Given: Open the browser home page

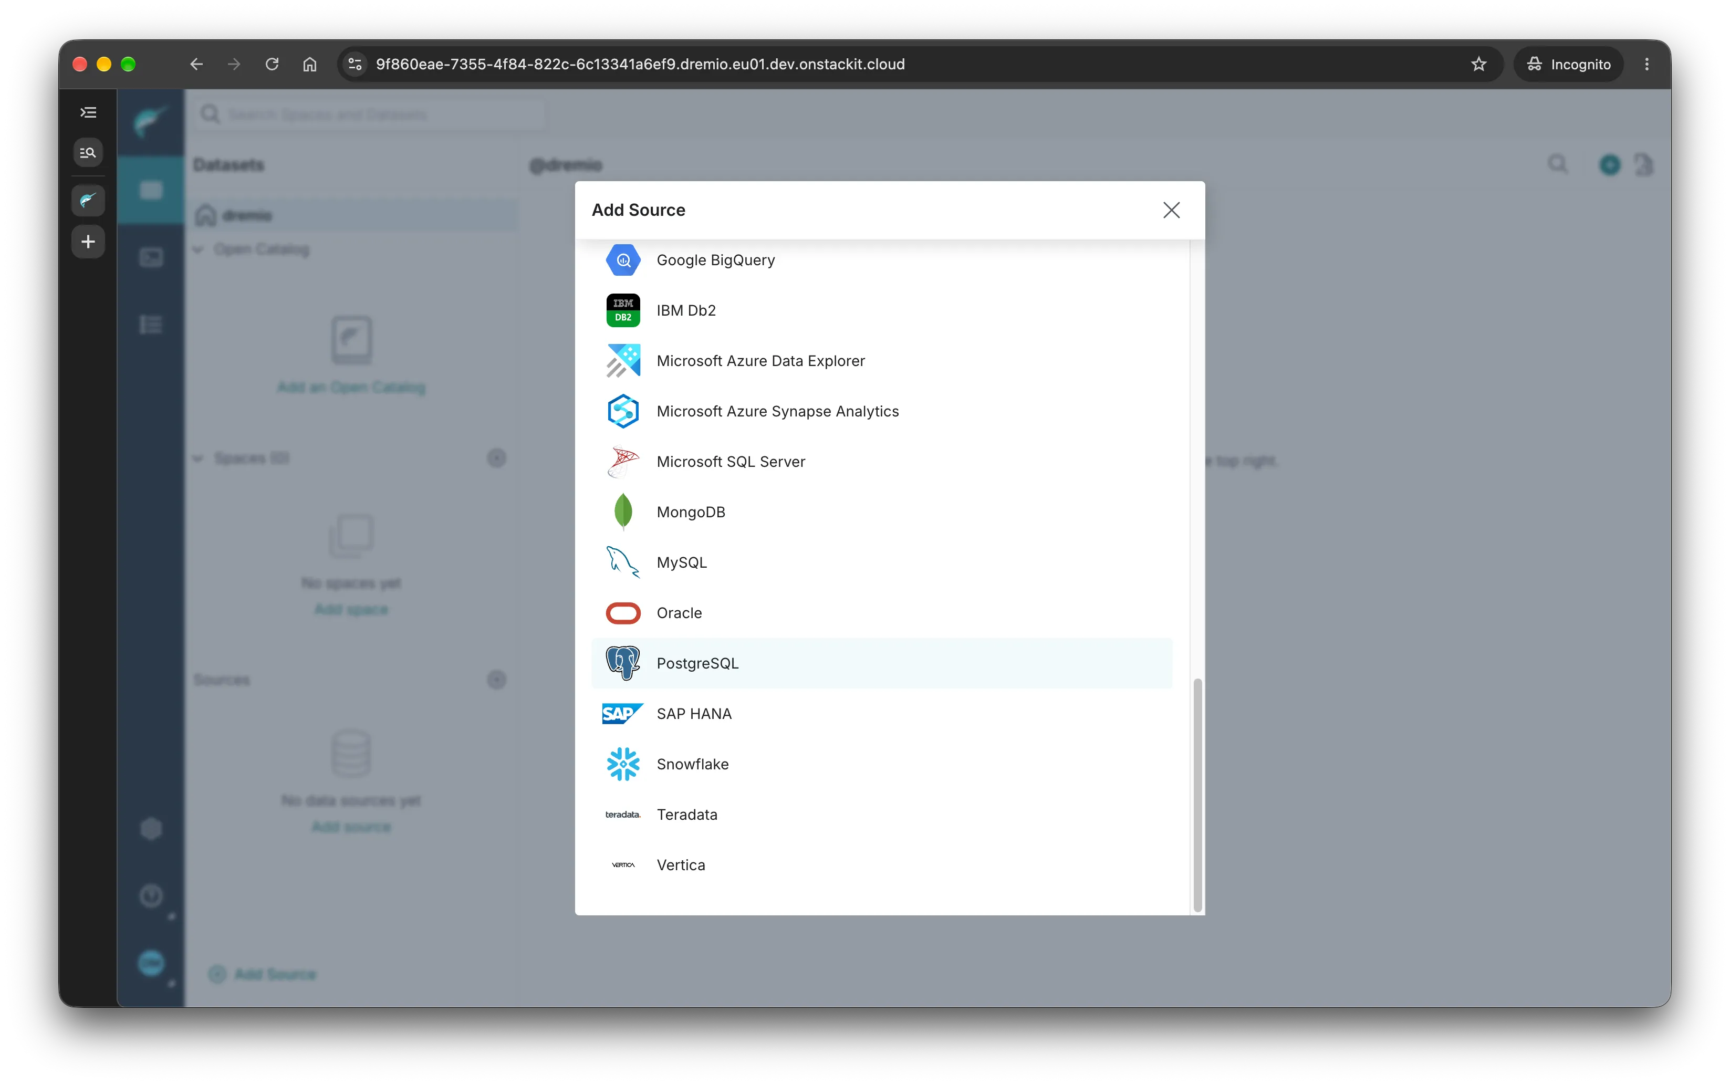Looking at the screenshot, I should coord(310,64).
